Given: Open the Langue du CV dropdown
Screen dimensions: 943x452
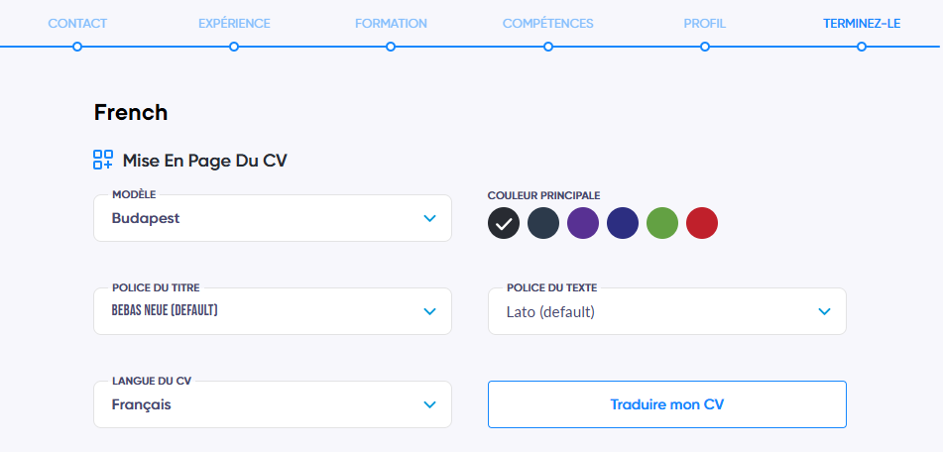Looking at the screenshot, I should point(273,404).
